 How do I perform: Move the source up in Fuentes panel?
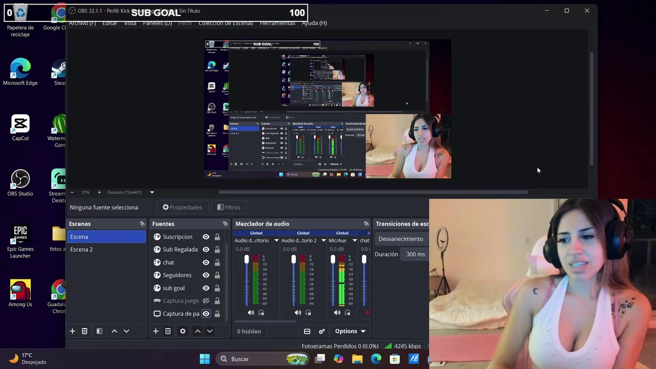click(197, 331)
